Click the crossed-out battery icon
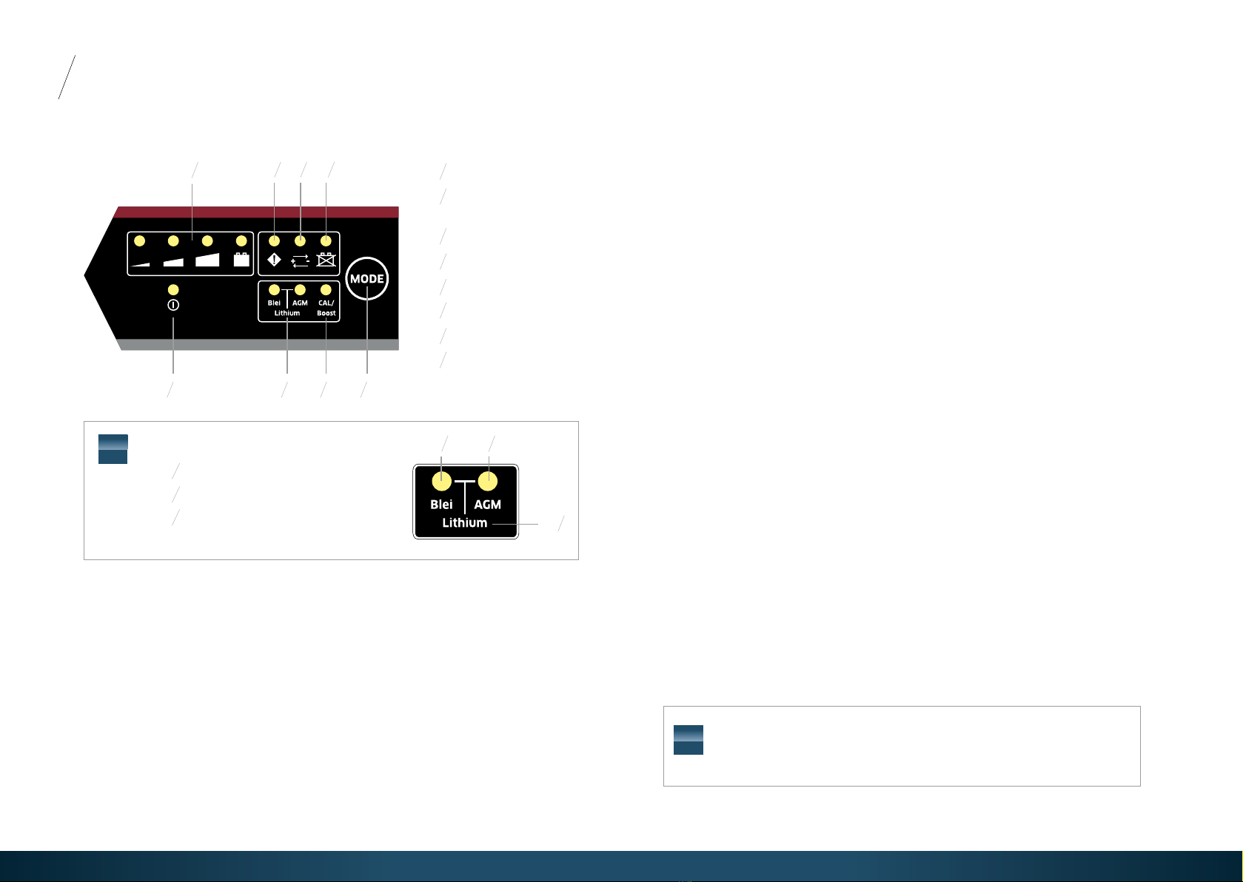 coord(326,259)
